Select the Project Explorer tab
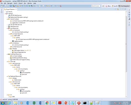The image size is (131, 105). coord(11,9)
